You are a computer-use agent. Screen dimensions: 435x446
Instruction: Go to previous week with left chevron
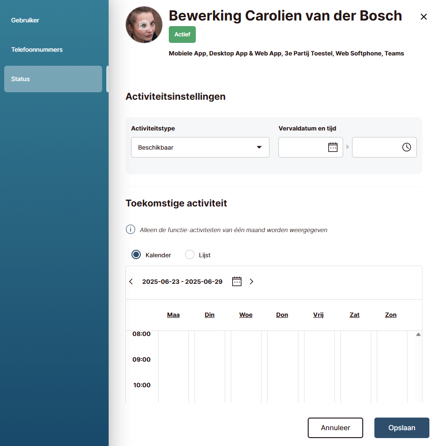tap(131, 281)
